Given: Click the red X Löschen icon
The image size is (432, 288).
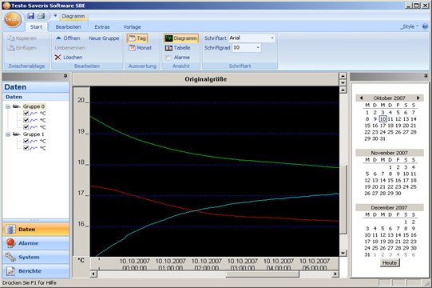Looking at the screenshot, I should [x=57, y=58].
